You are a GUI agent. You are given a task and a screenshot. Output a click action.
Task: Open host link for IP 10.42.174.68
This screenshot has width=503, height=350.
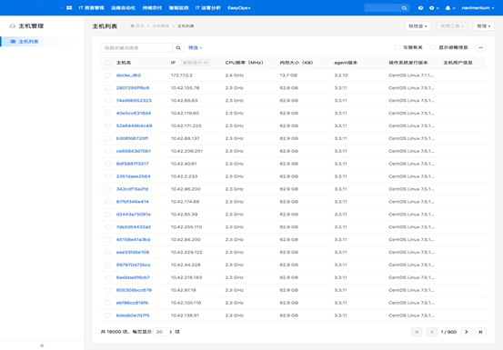(132, 202)
